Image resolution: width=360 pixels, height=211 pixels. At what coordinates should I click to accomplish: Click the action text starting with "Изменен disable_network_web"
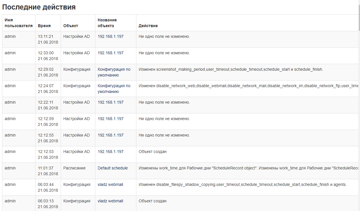pos(248,86)
